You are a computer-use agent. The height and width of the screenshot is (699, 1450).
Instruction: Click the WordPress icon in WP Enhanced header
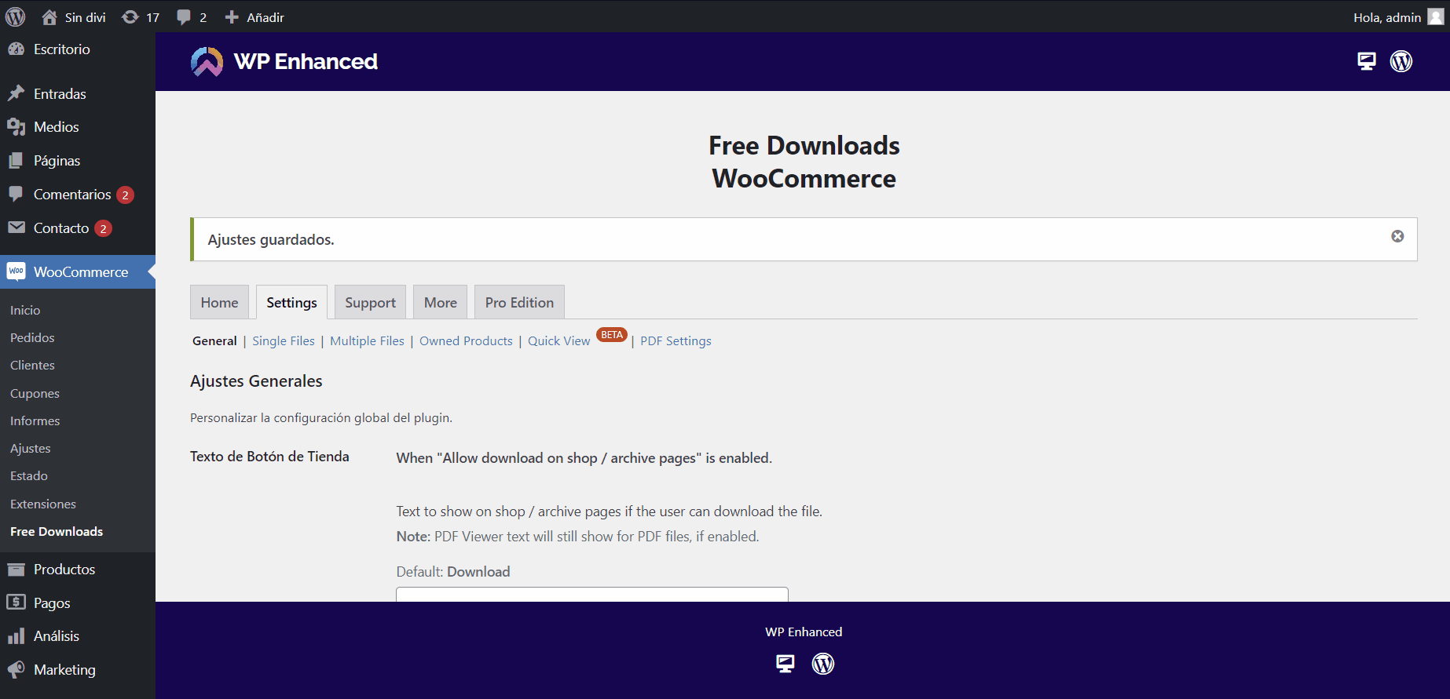[x=1401, y=61]
